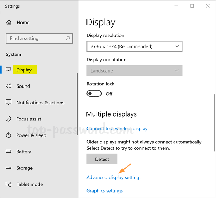Select Display in the System menu

(24, 70)
